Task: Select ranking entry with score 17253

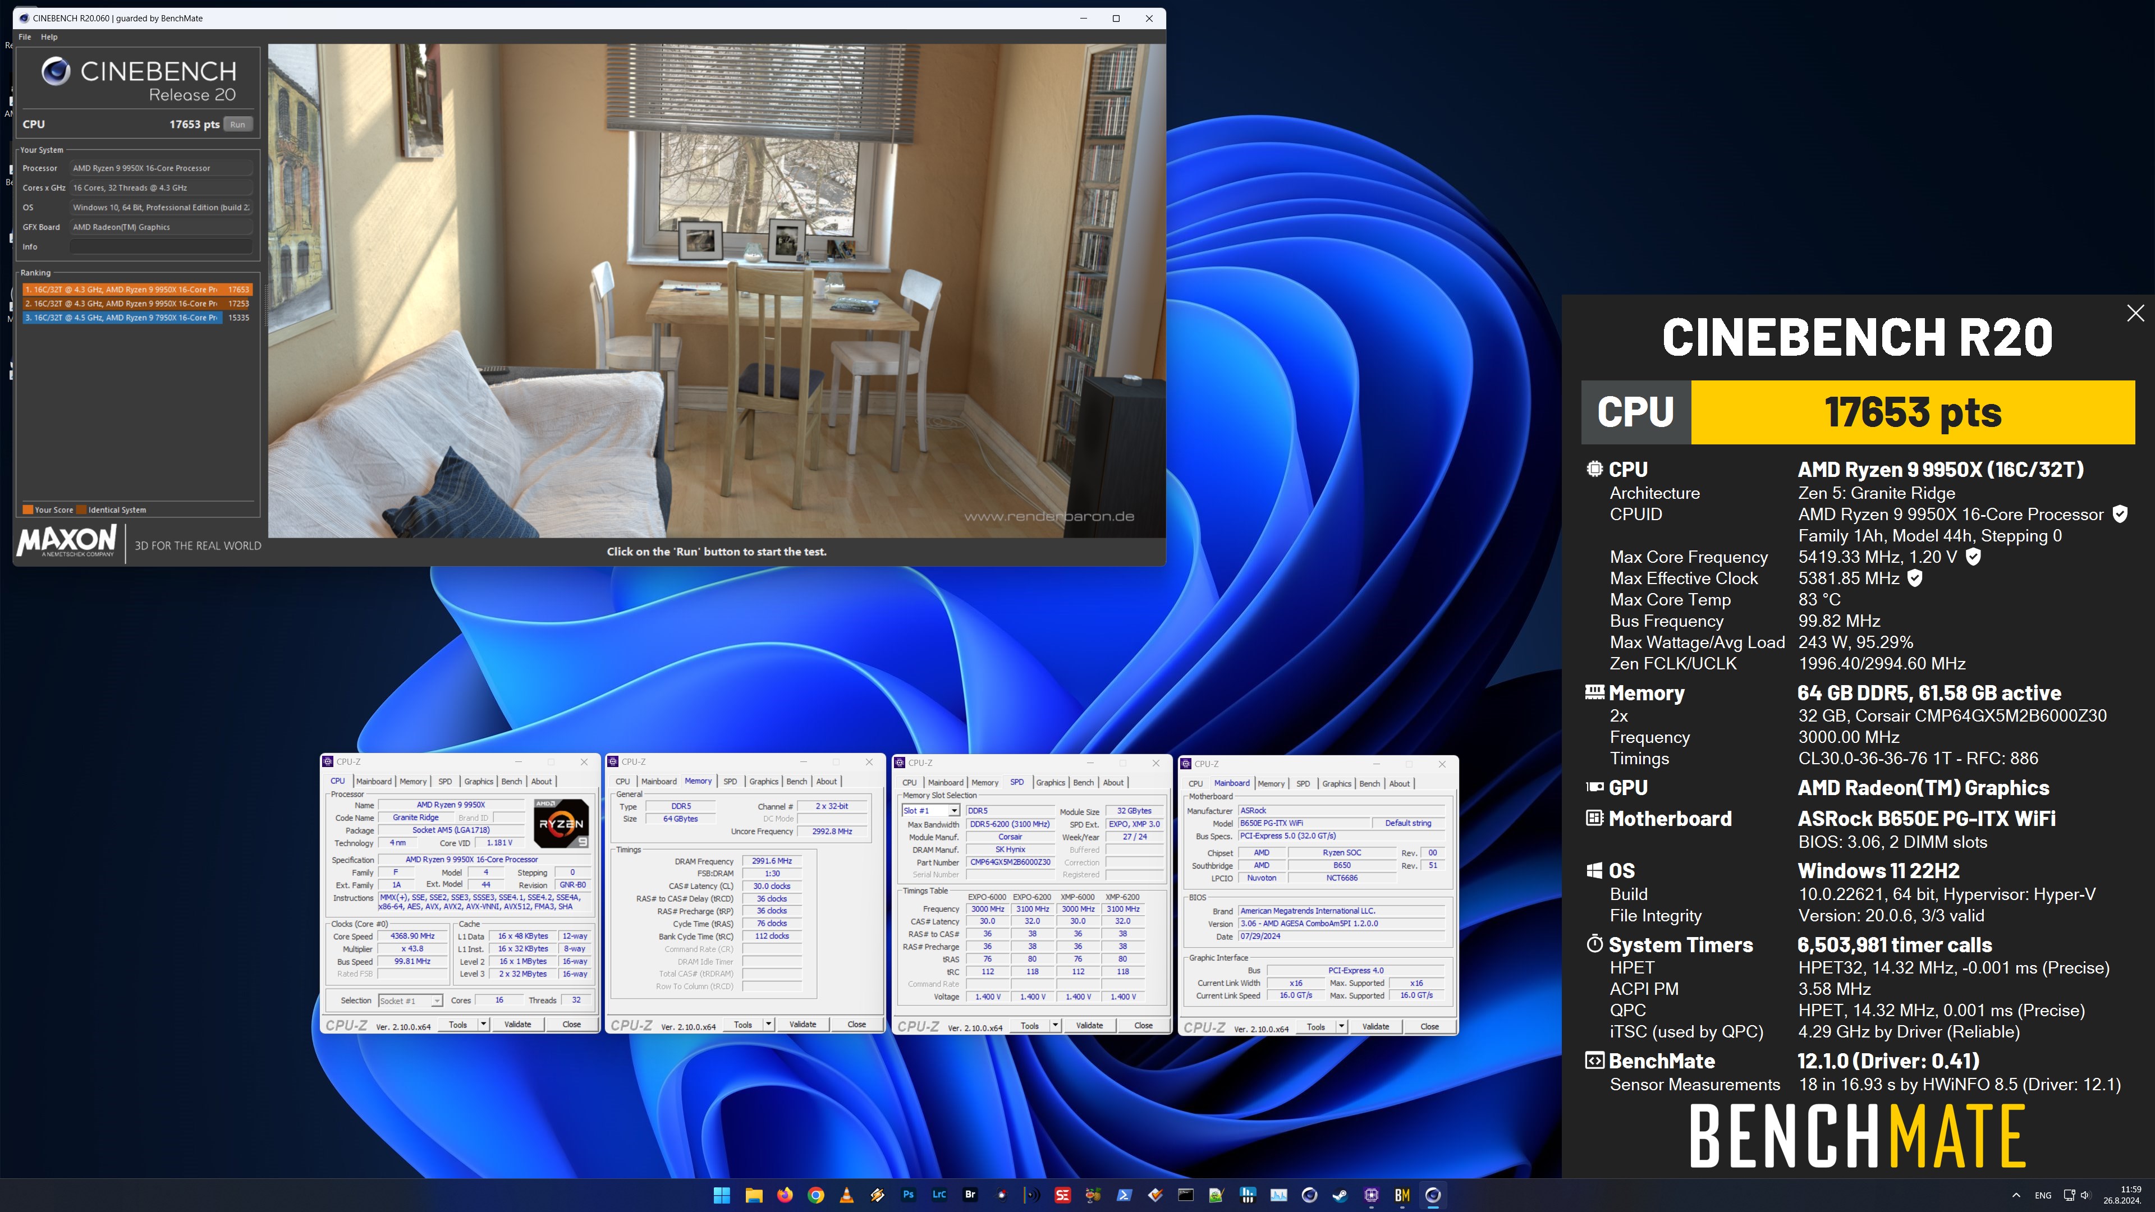Action: tap(137, 304)
